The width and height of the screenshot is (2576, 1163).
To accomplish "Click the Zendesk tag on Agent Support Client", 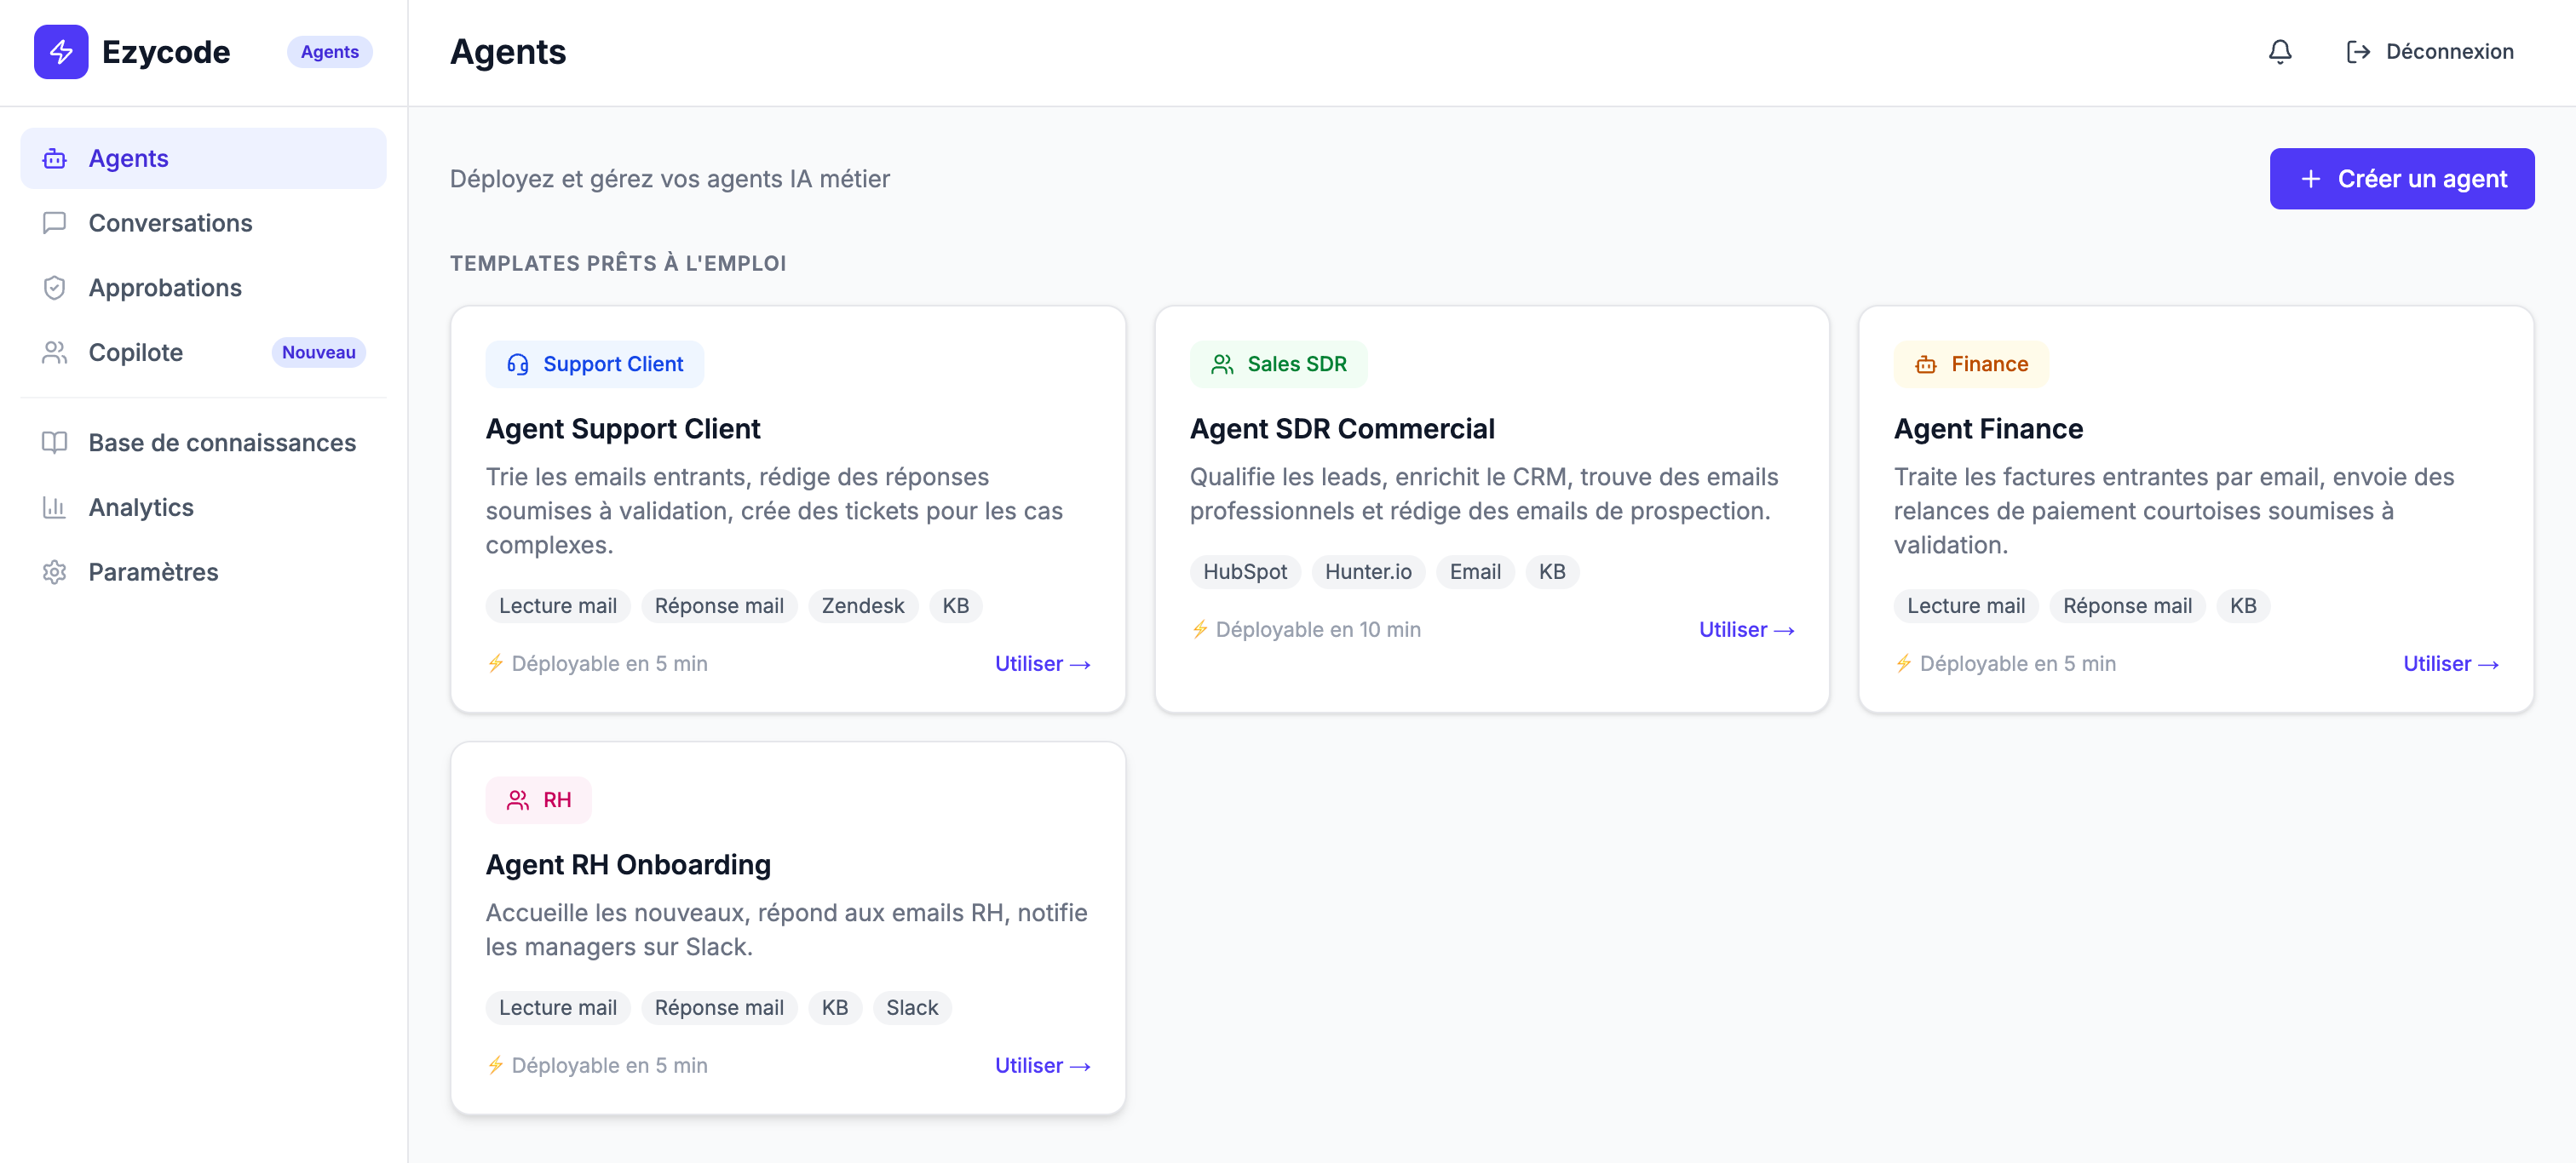I will [862, 605].
